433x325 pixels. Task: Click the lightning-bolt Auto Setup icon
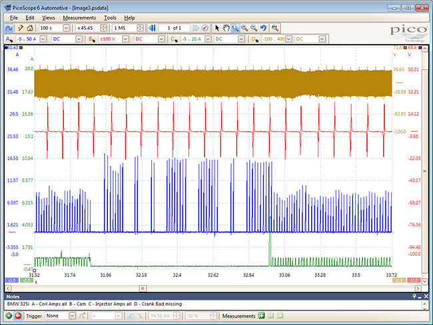tap(21, 28)
